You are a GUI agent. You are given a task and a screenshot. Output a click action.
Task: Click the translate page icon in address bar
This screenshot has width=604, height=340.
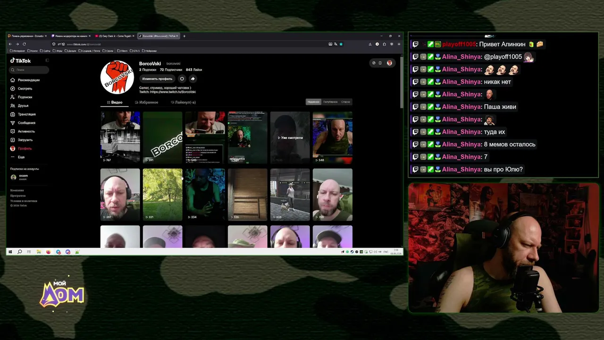(336, 44)
